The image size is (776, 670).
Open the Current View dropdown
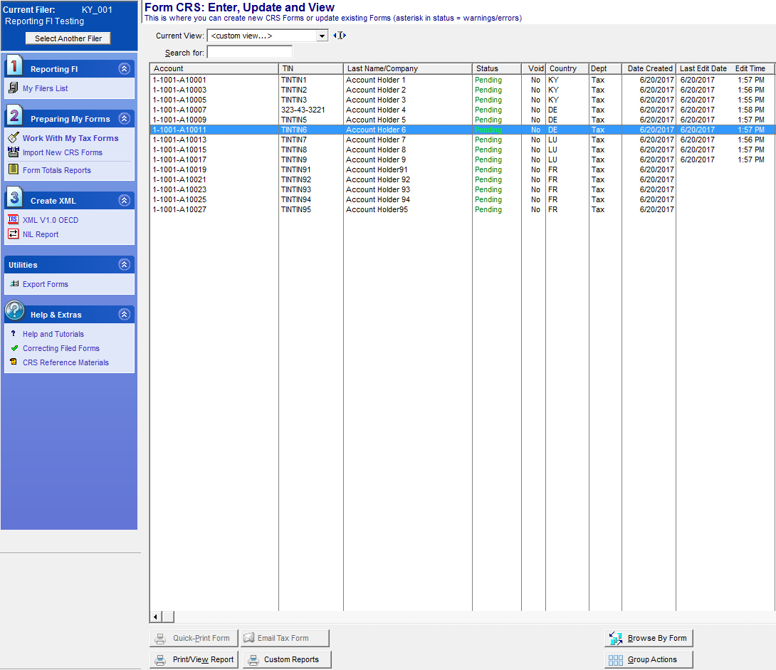point(321,36)
